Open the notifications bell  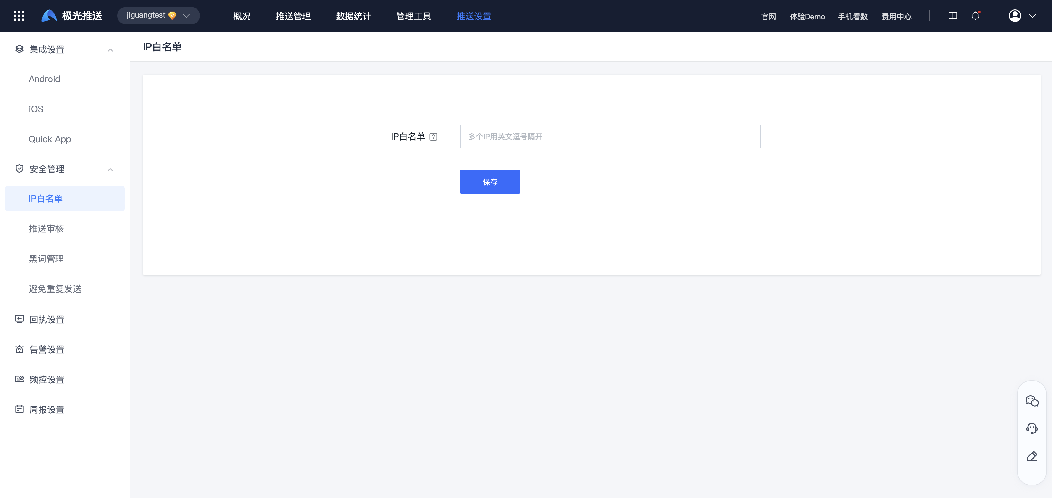tap(975, 16)
